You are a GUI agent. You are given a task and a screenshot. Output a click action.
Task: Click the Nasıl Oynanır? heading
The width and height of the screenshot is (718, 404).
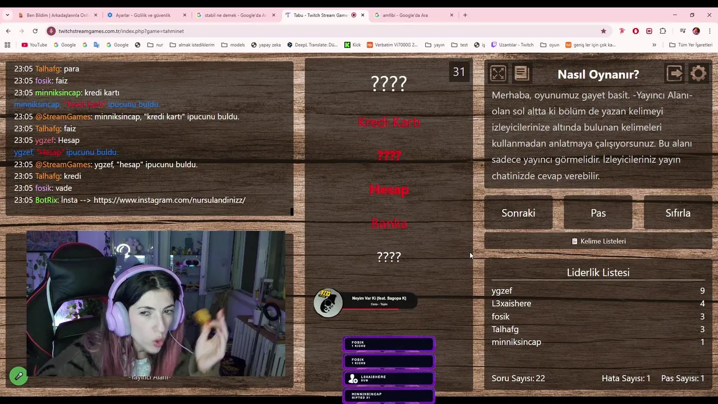tap(598, 74)
